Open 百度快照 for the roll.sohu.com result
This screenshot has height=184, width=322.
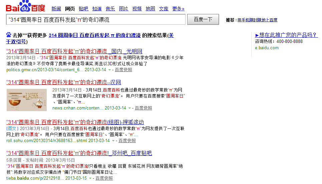click(x=127, y=141)
